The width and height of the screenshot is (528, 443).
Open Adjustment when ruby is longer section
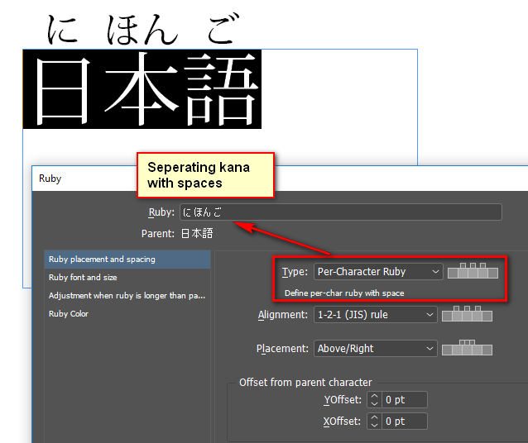[127, 296]
